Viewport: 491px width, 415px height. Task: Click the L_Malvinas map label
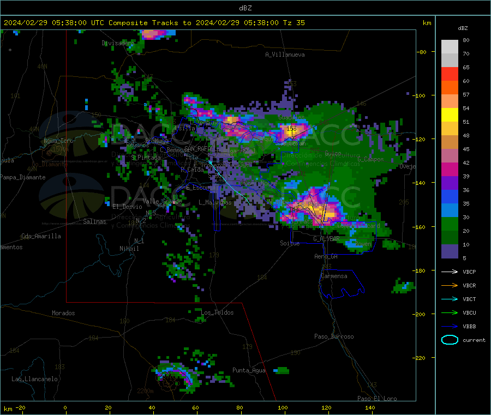coord(215,202)
